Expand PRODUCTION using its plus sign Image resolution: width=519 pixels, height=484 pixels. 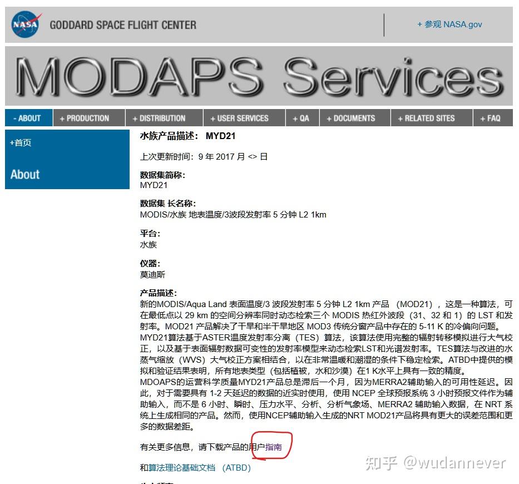tap(61, 117)
